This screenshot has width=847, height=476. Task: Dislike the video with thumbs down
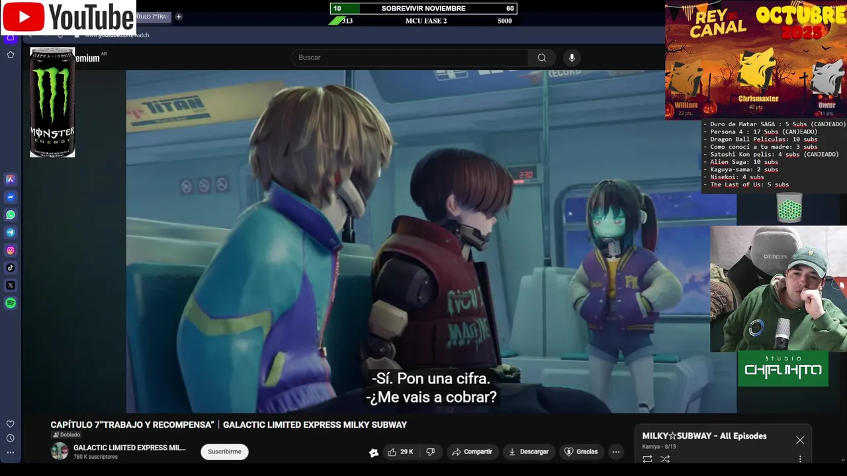click(x=430, y=452)
